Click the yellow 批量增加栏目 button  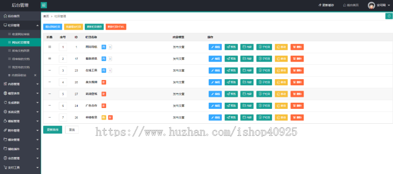(x=73, y=27)
